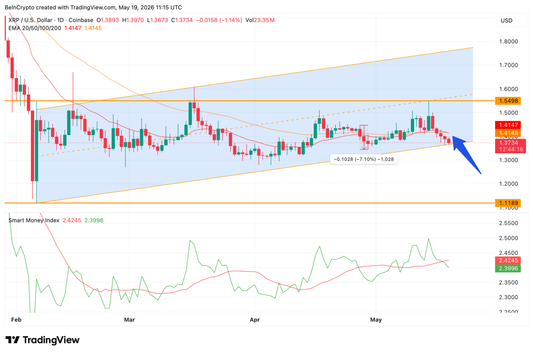Click the green 2.3996 Smart Money label
The height and width of the screenshot is (354, 533).
[508, 269]
